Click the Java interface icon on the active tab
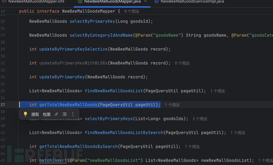Image resolution: width=273 pixels, height=165 pixels. click(x=80, y=2)
